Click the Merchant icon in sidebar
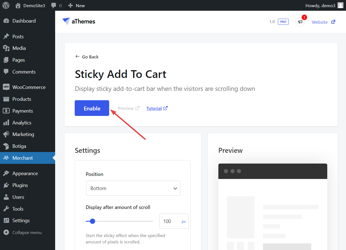The width and height of the screenshot is (346, 250). click(6, 158)
